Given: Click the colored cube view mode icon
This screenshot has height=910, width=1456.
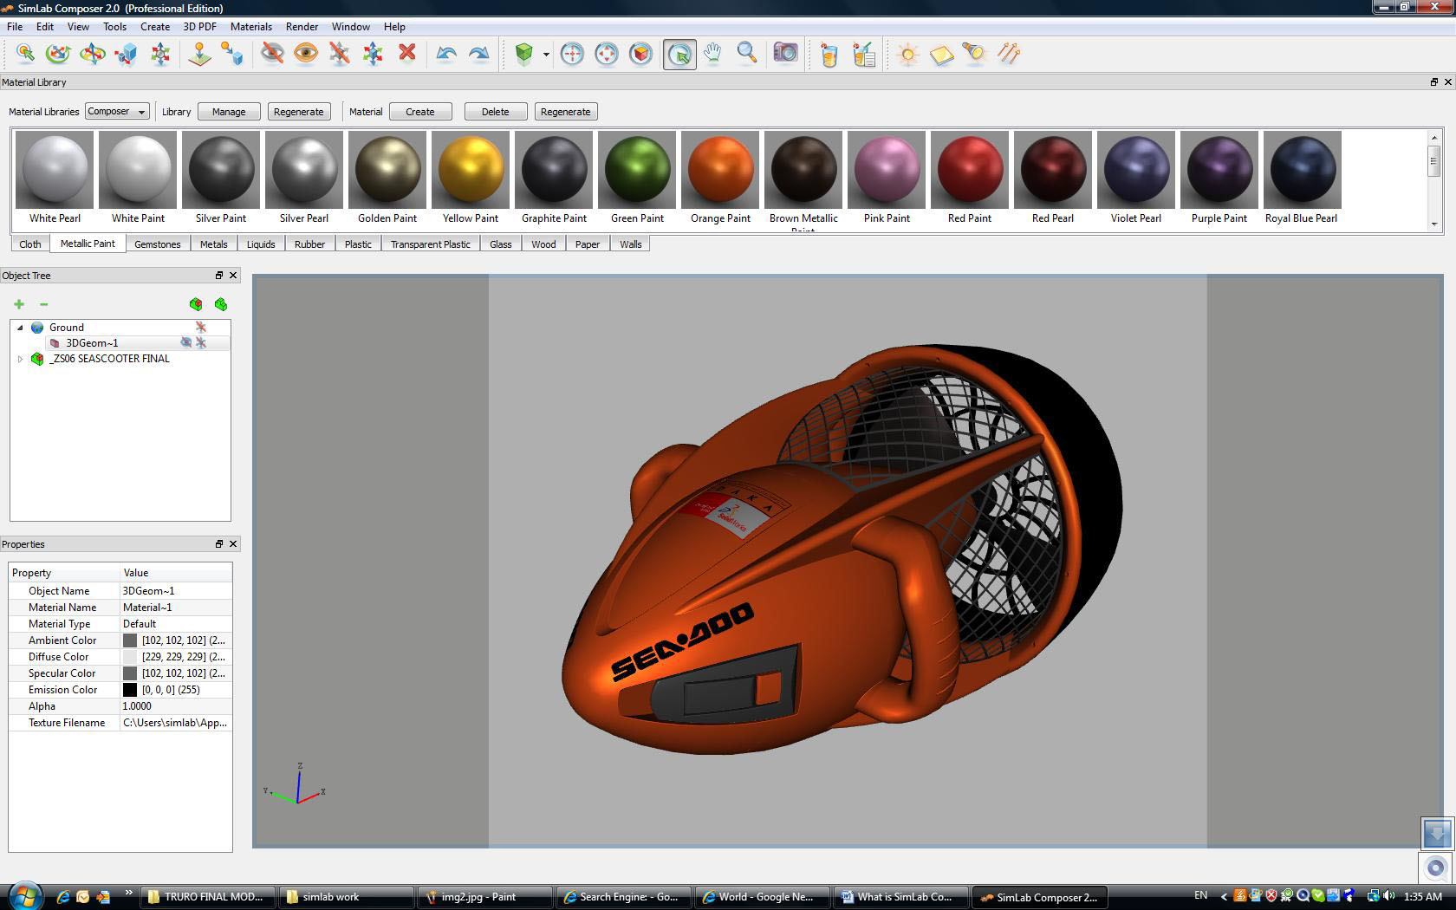Looking at the screenshot, I should click(x=640, y=54).
